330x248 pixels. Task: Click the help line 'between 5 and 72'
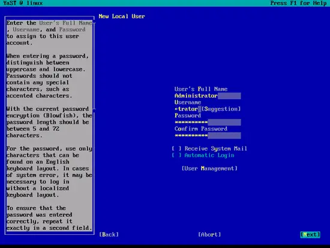[x=33, y=129]
